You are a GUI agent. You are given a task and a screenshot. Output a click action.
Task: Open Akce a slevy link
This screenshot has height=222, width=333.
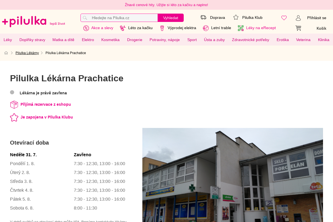tap(102, 28)
